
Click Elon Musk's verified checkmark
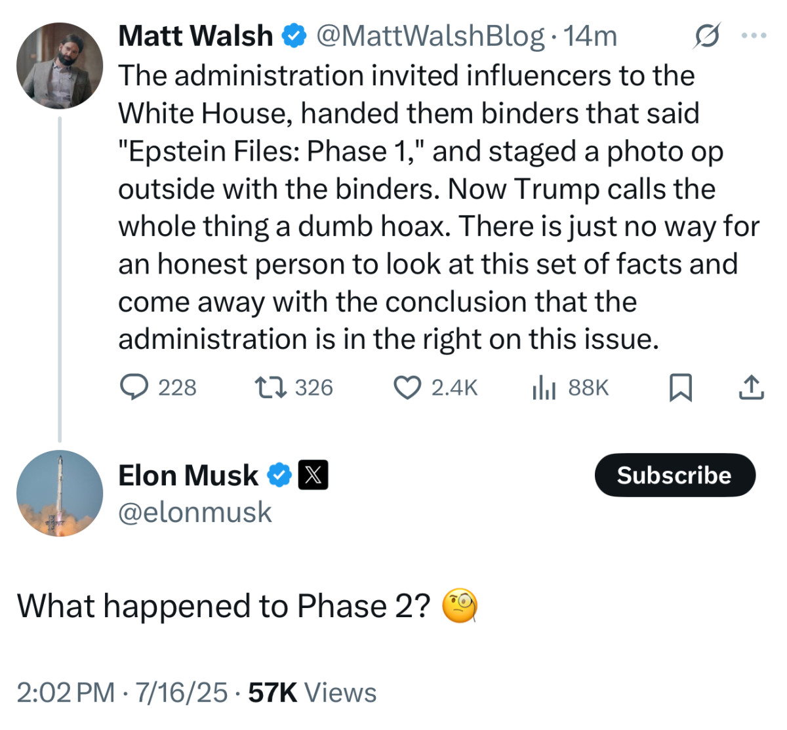point(279,475)
